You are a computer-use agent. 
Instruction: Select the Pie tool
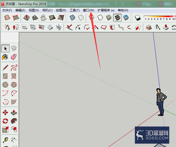pos(14,102)
